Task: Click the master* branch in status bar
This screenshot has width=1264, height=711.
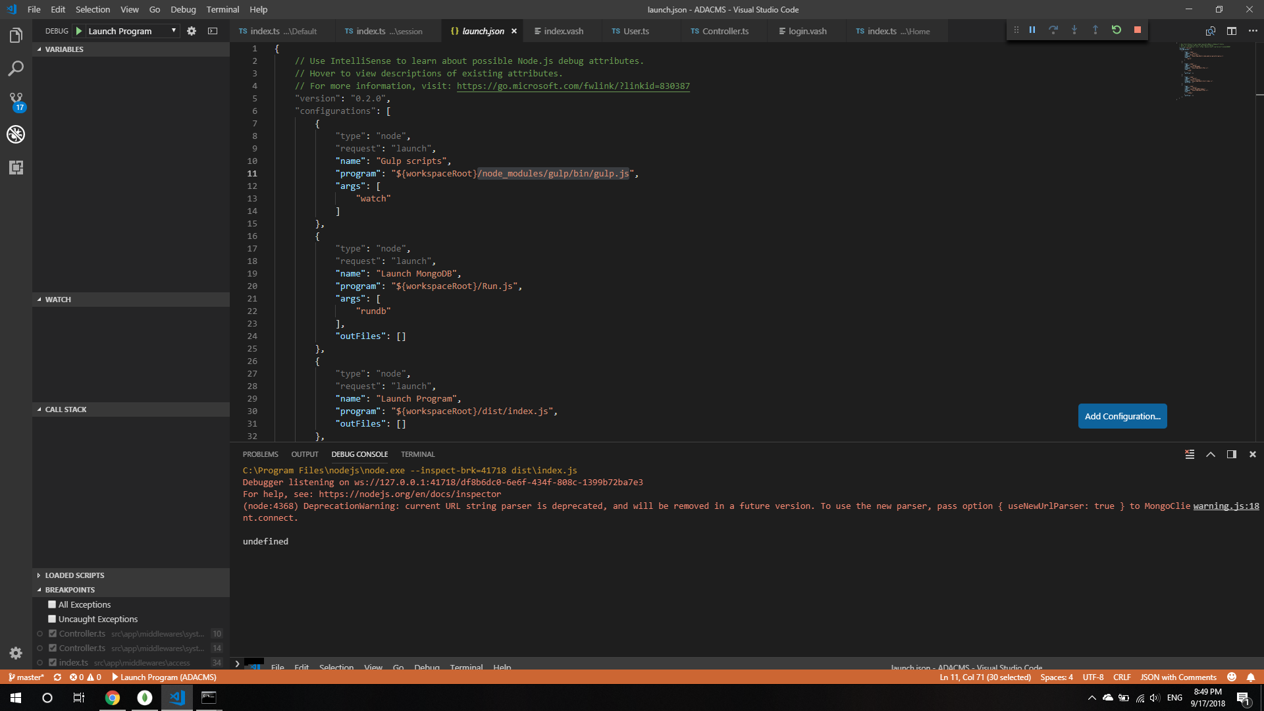Action: coord(26,677)
